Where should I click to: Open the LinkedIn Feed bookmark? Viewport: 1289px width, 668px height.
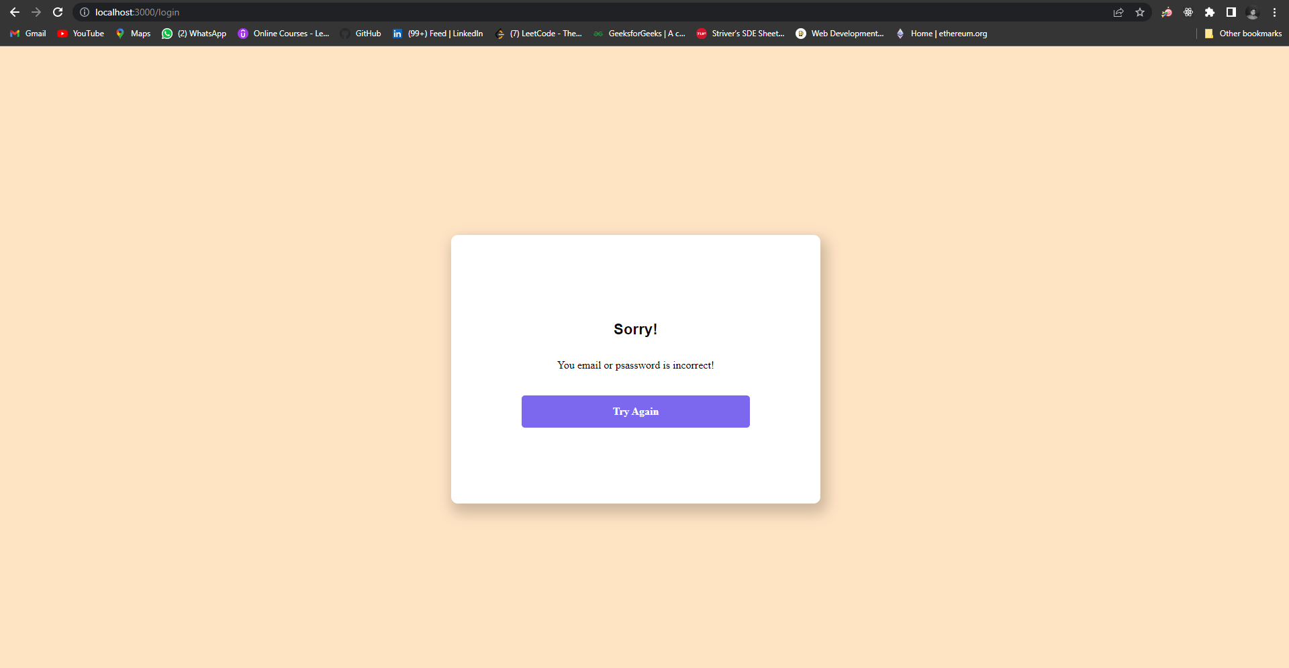point(437,33)
